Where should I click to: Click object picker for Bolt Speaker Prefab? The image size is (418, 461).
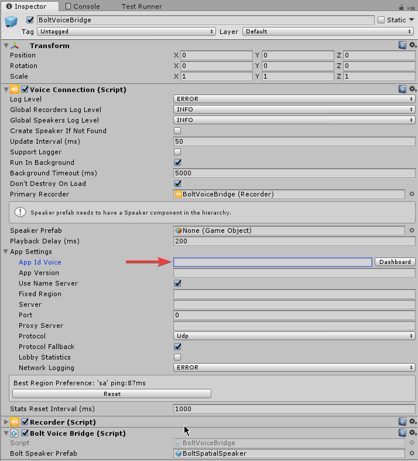[412, 453]
